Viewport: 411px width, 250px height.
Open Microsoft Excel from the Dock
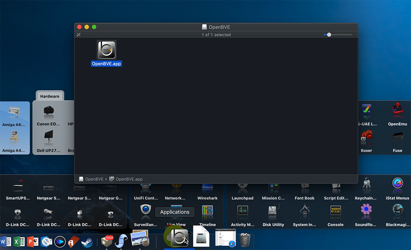pyautogui.click(x=19, y=242)
